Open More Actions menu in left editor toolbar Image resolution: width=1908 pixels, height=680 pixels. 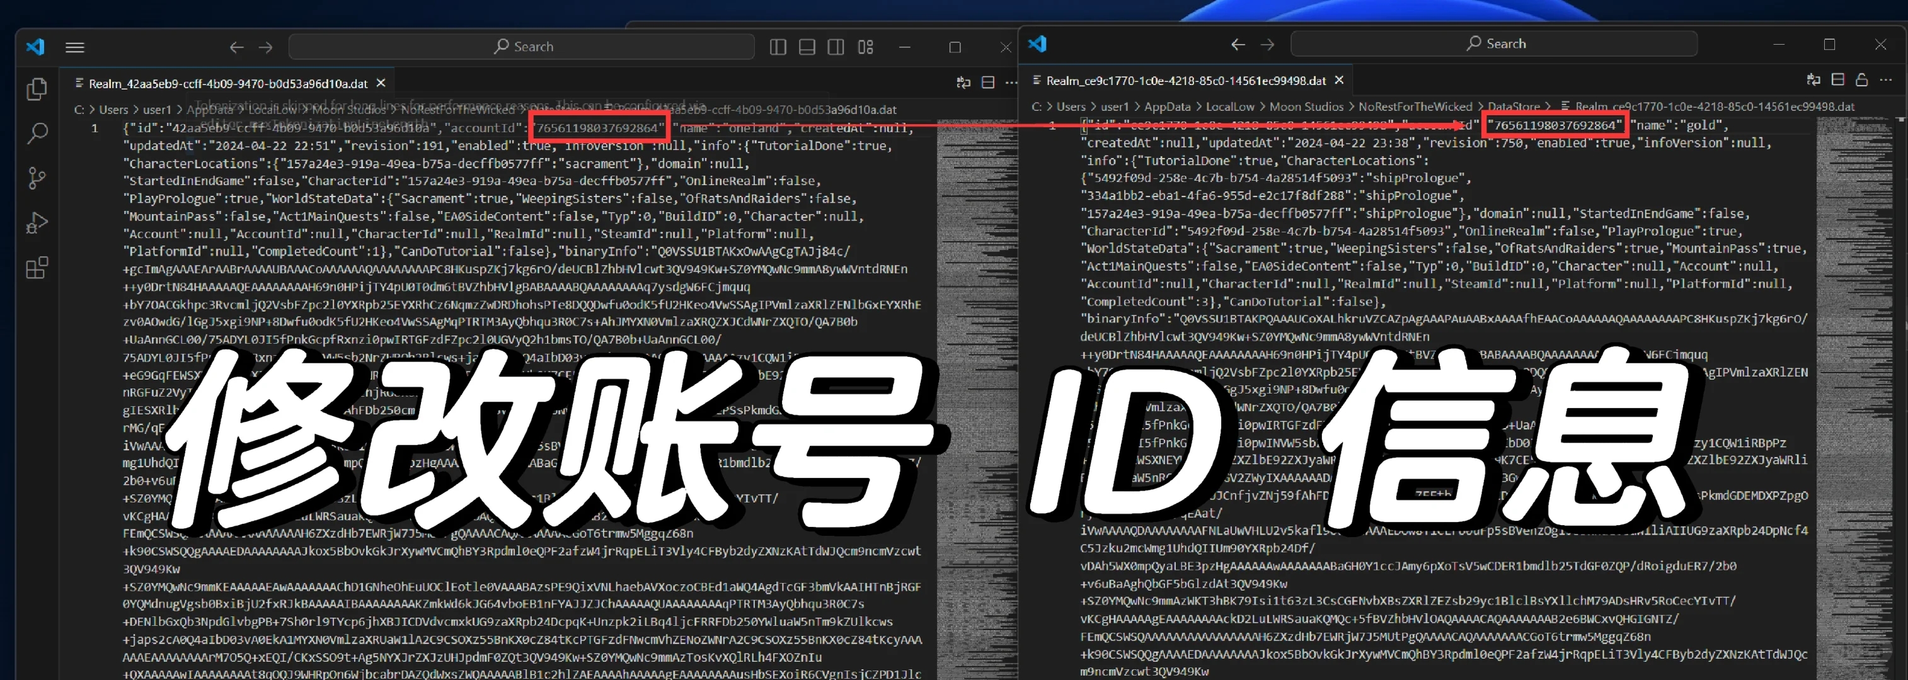tap(1011, 82)
